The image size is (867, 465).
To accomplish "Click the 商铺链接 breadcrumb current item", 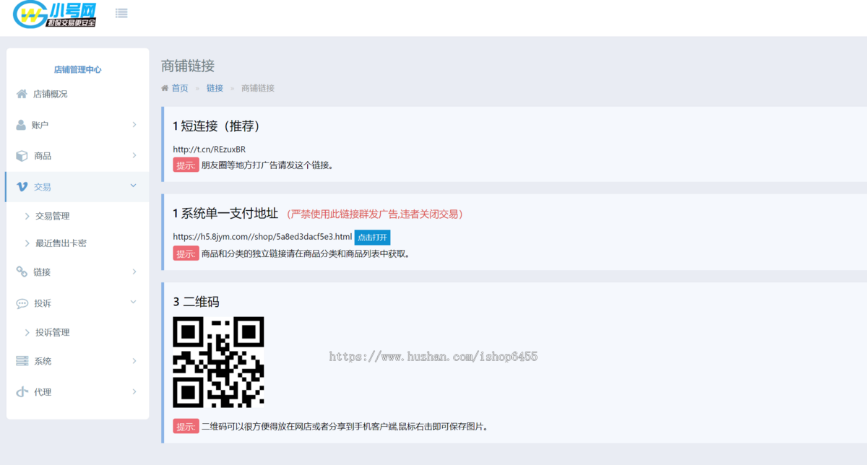I will click(258, 88).
